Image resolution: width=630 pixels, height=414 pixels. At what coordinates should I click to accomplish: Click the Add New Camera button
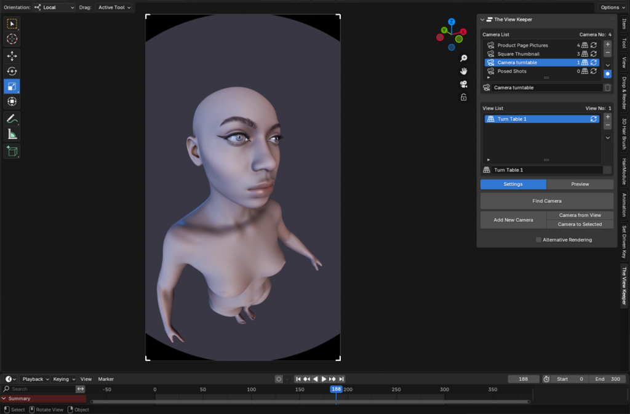(513, 220)
